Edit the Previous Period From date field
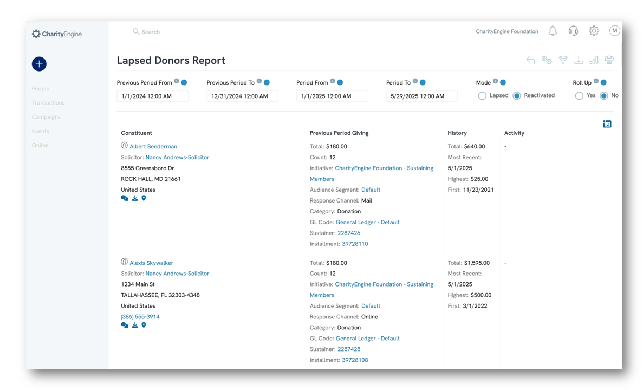 point(153,96)
